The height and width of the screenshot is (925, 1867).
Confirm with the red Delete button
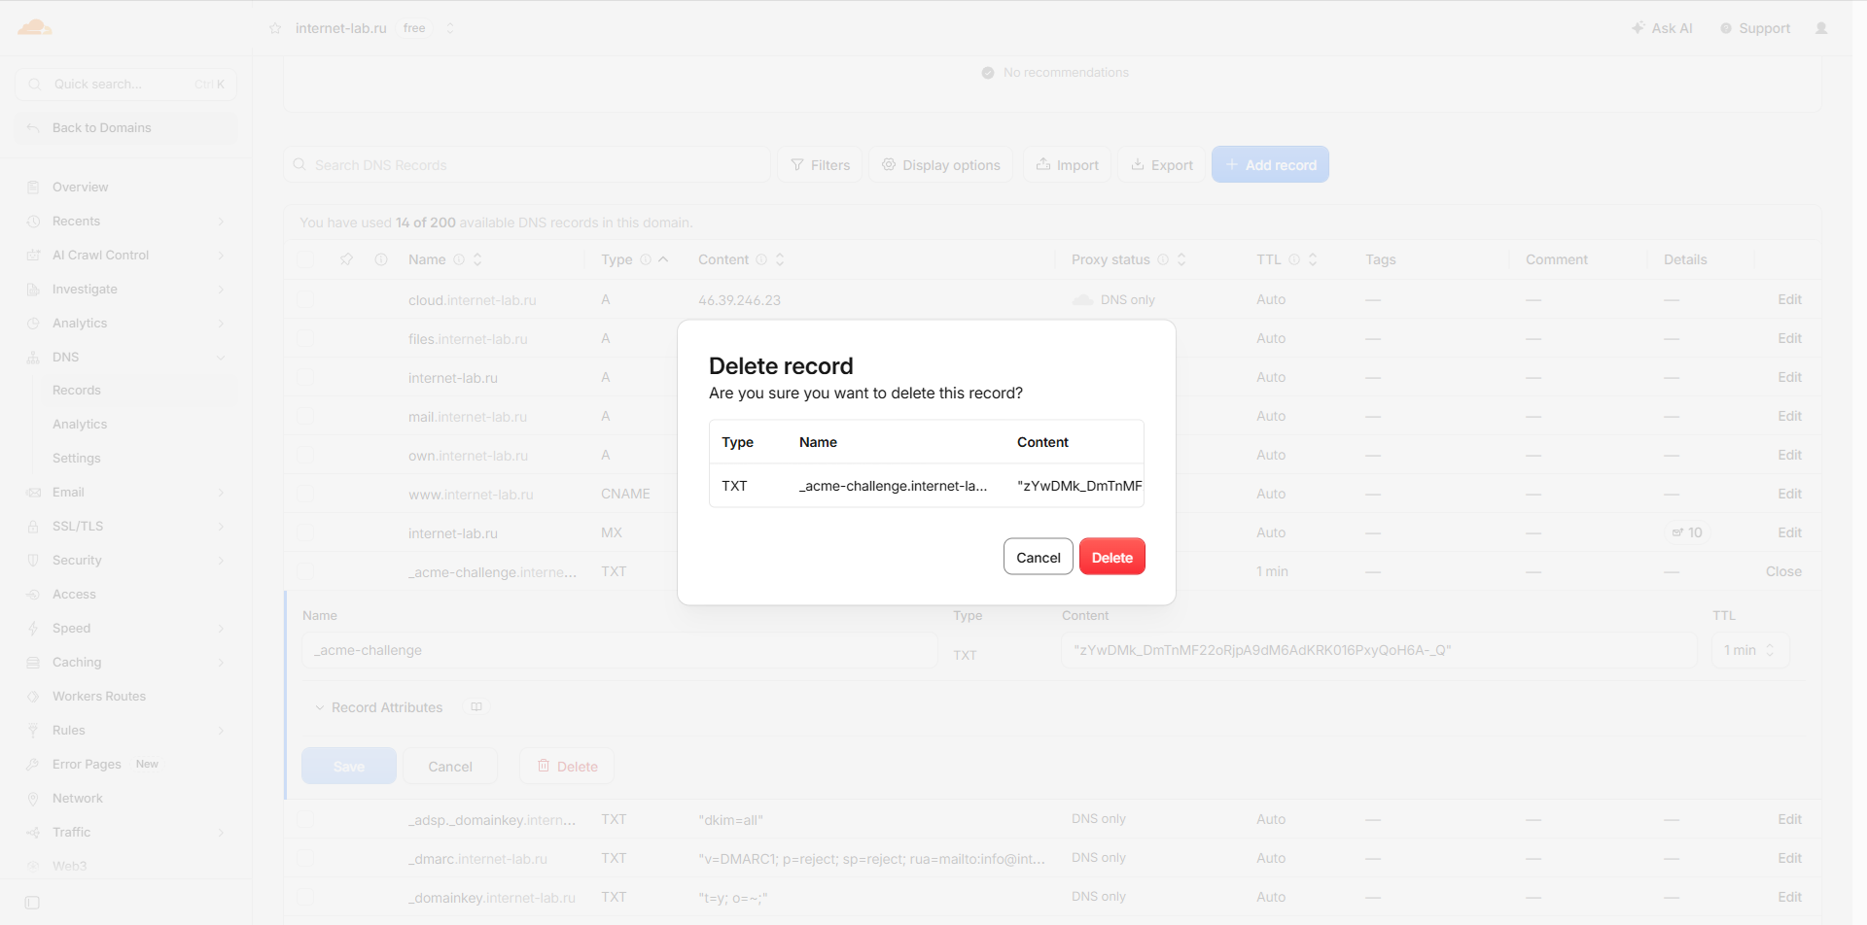click(x=1112, y=557)
